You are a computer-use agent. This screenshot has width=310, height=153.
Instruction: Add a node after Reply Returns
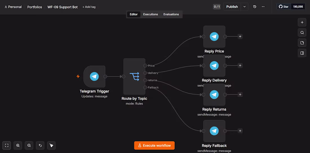[x=240, y=94]
